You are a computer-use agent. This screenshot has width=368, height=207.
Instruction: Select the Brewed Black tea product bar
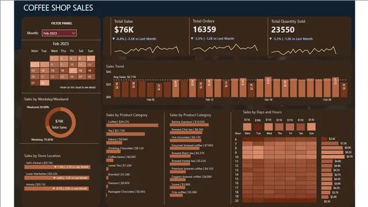[180, 156]
